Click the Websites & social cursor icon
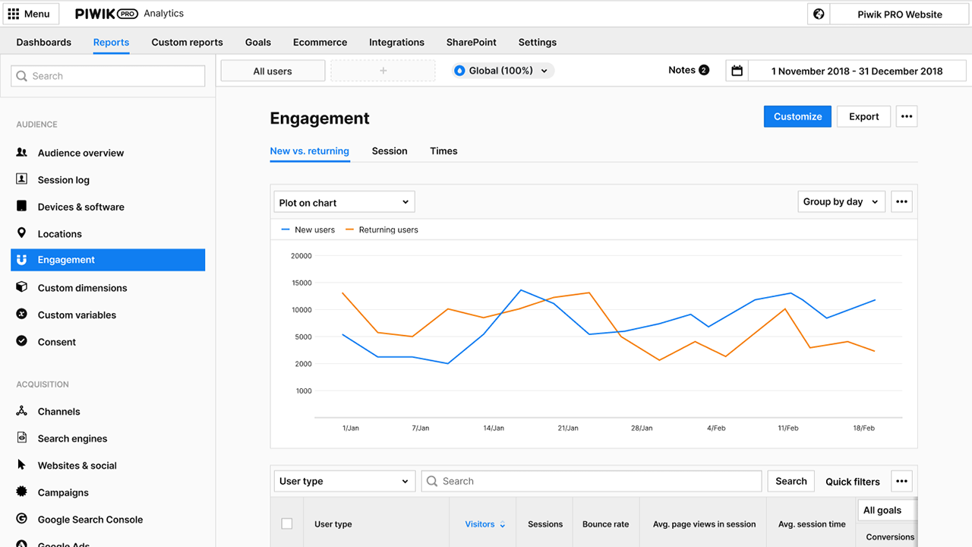This screenshot has height=547, width=972. coord(21,465)
